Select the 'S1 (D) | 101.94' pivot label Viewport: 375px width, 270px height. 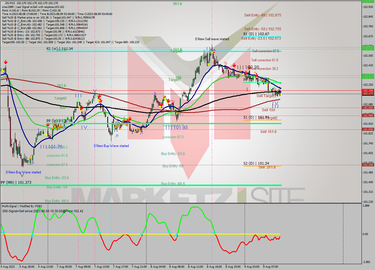[256, 117]
